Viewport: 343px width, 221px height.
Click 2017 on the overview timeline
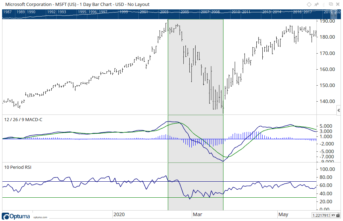click(x=308, y=12)
